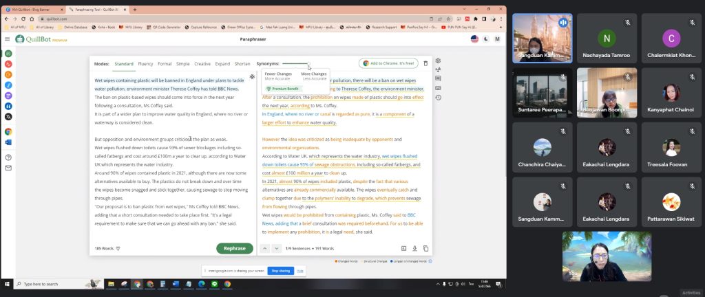Image resolution: width=705 pixels, height=297 pixels.
Task: Open the history clock icon in right sidebar
Action: click(x=439, y=97)
